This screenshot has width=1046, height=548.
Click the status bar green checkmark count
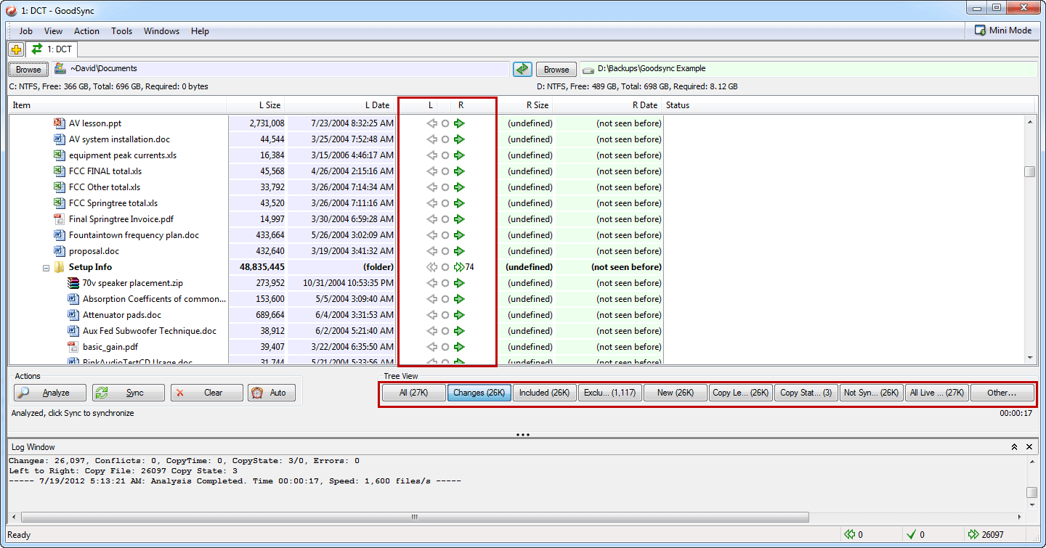(x=915, y=535)
